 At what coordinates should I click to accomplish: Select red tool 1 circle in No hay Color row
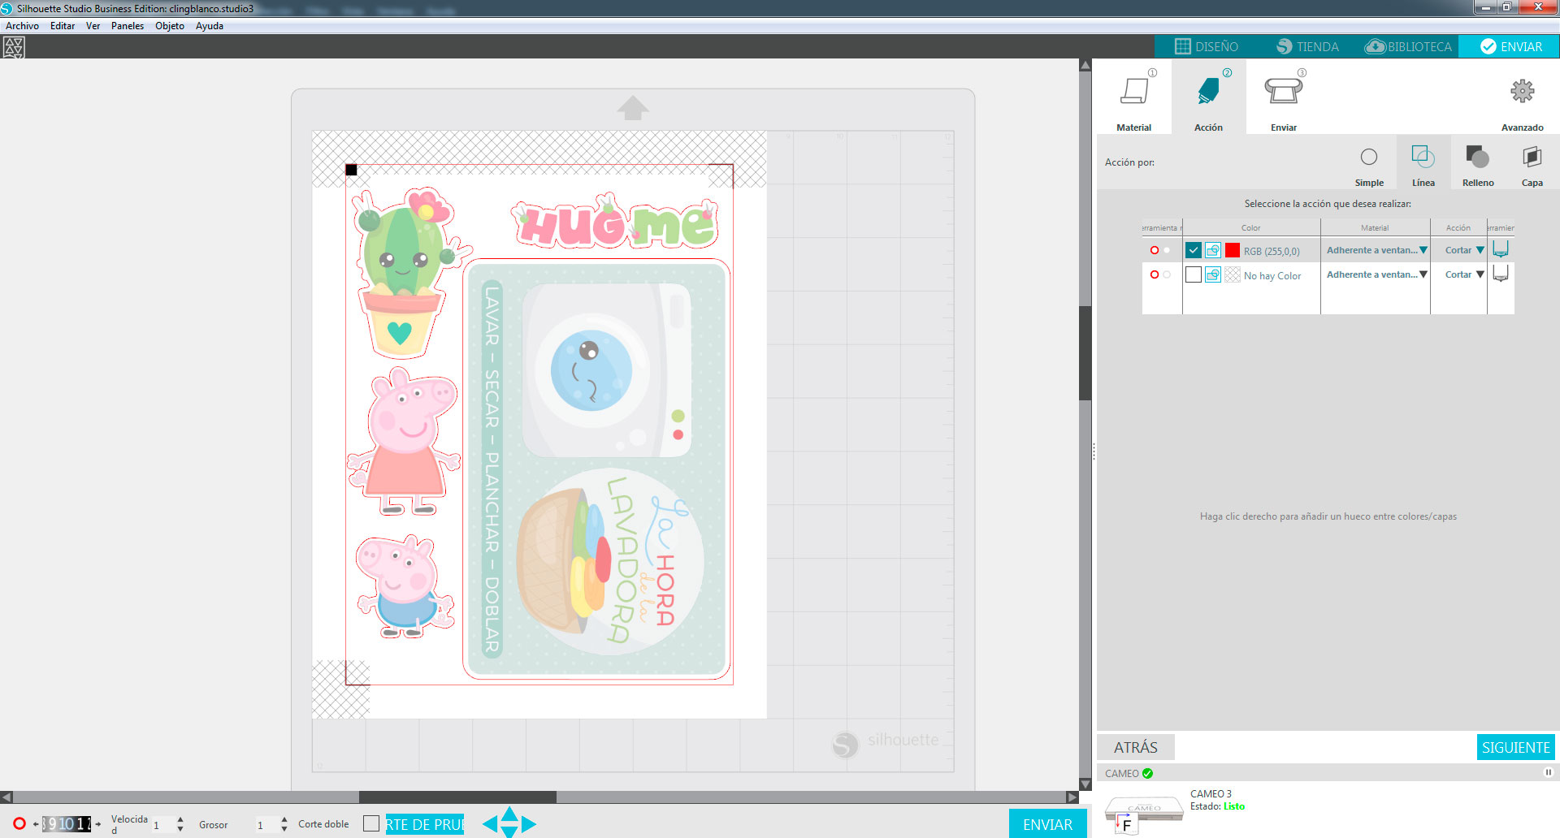pos(1154,274)
